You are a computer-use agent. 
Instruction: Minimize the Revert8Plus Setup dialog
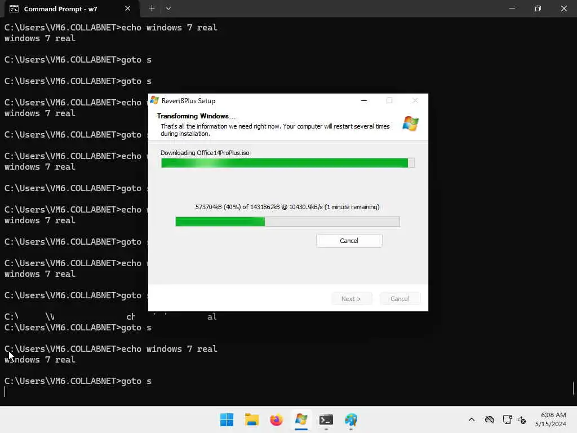pyautogui.click(x=364, y=100)
